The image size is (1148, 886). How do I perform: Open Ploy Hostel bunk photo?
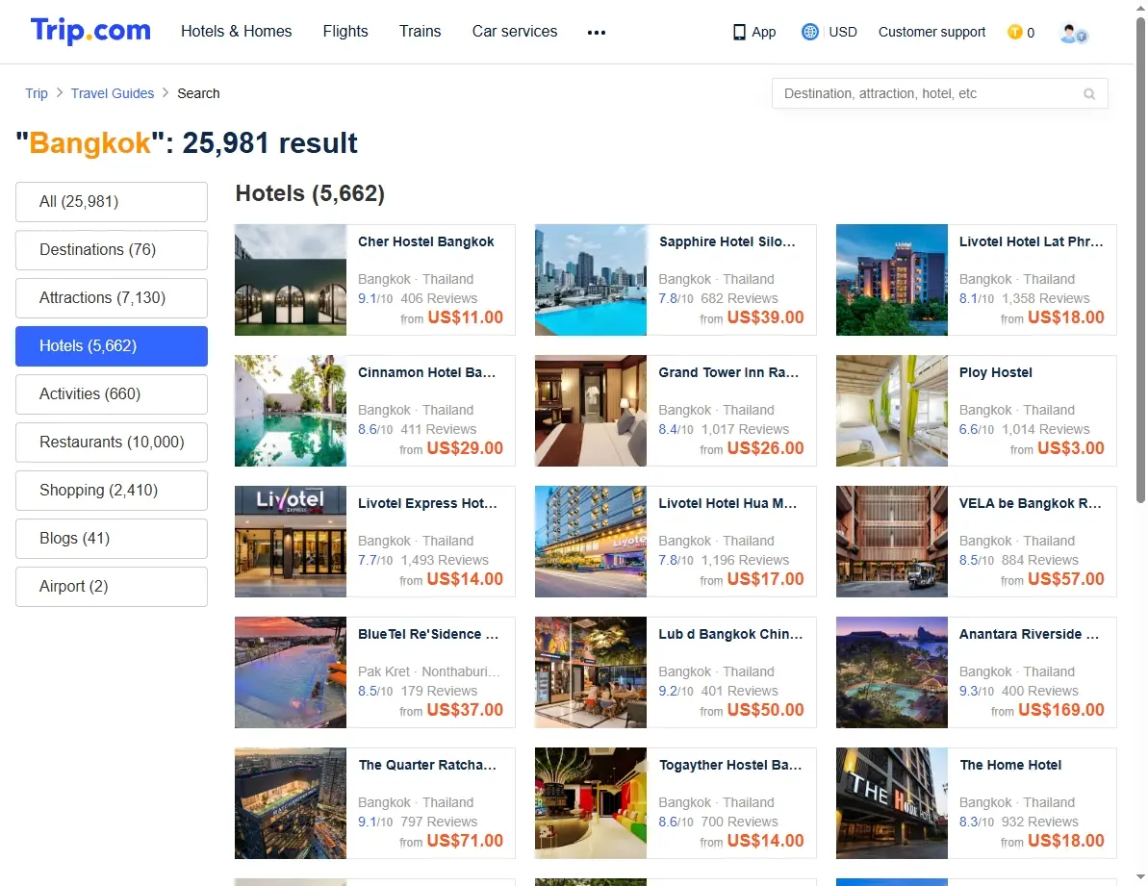tap(892, 411)
